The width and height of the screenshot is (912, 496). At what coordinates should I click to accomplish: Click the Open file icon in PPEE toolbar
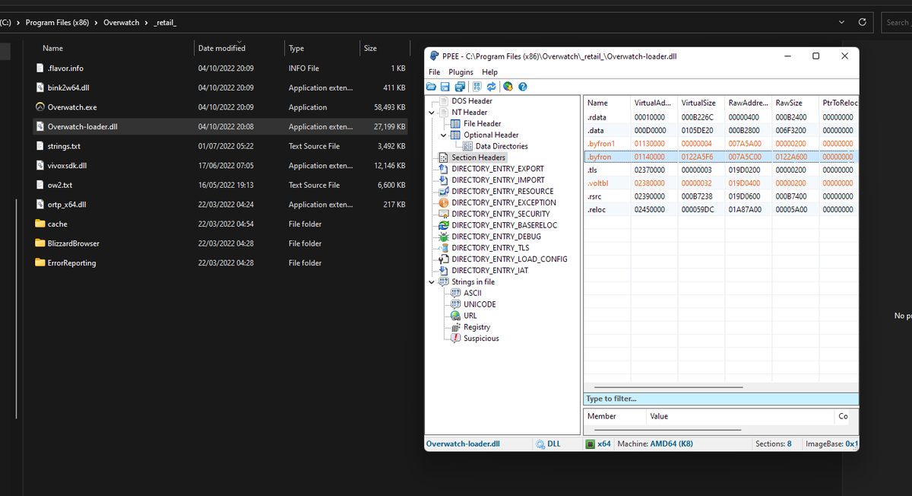click(x=432, y=87)
